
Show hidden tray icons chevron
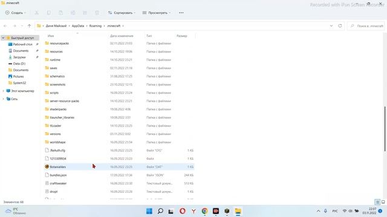coord(318,211)
